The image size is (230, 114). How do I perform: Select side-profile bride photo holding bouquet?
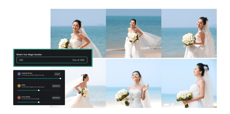coord(189,83)
